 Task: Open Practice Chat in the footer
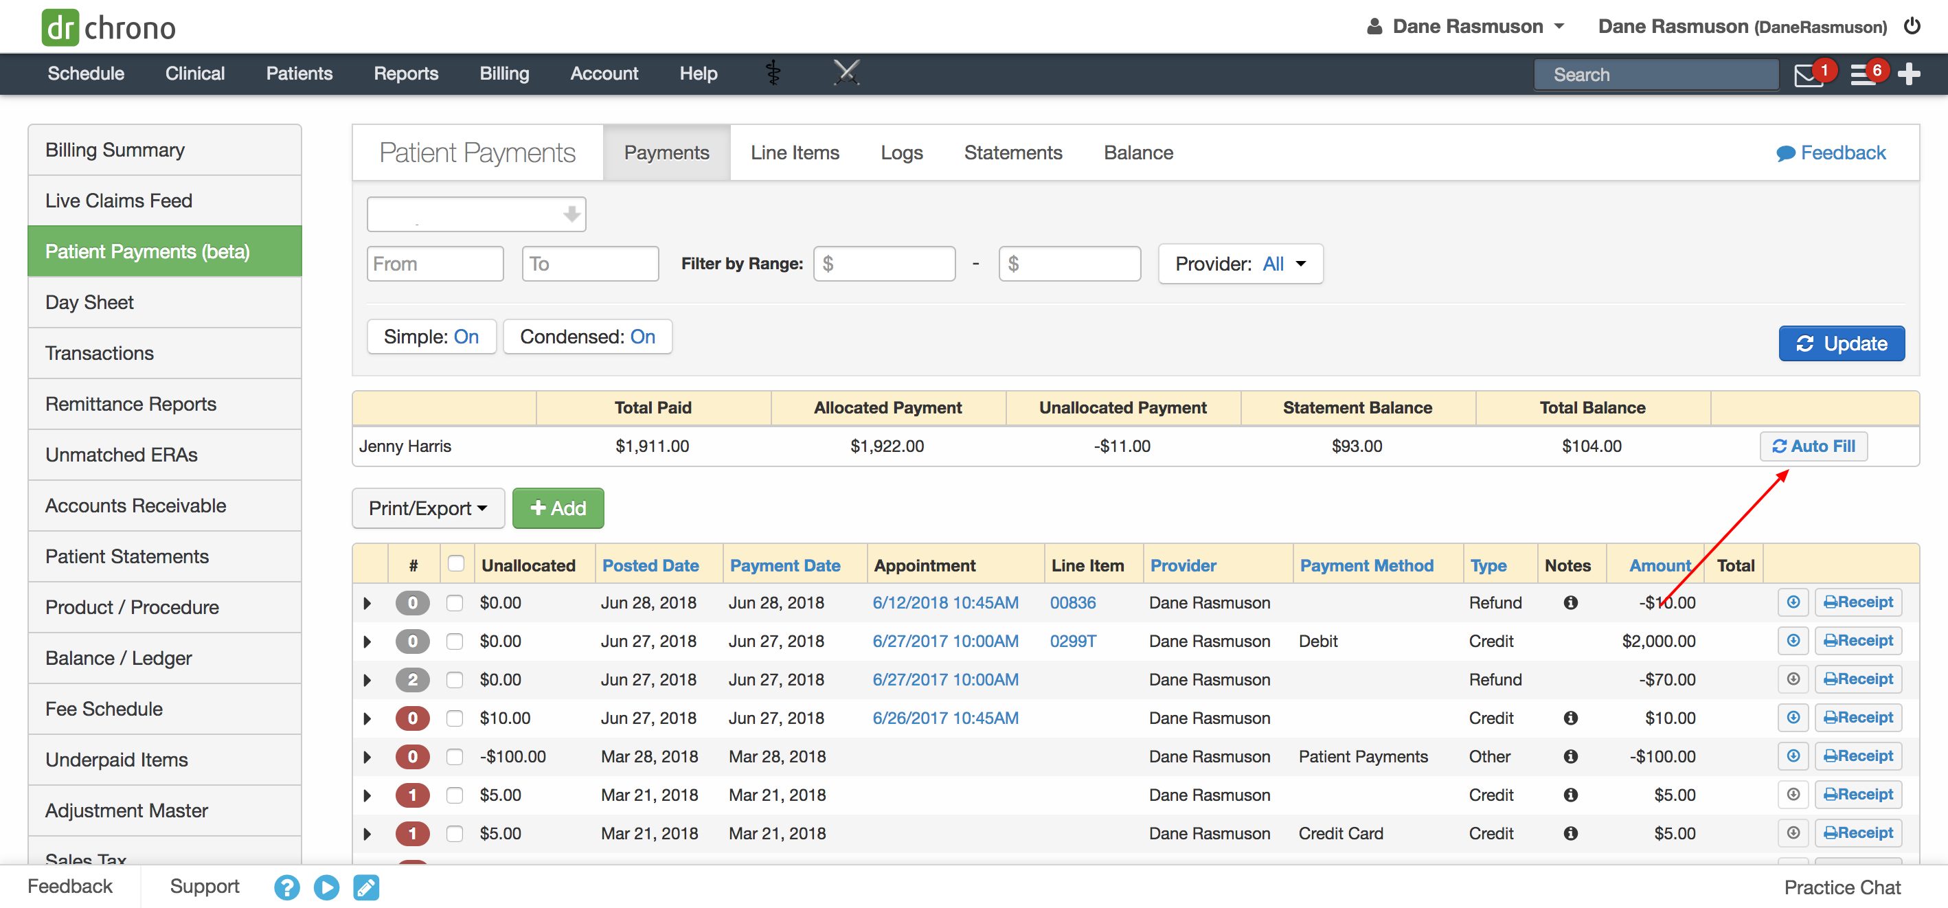1842,887
